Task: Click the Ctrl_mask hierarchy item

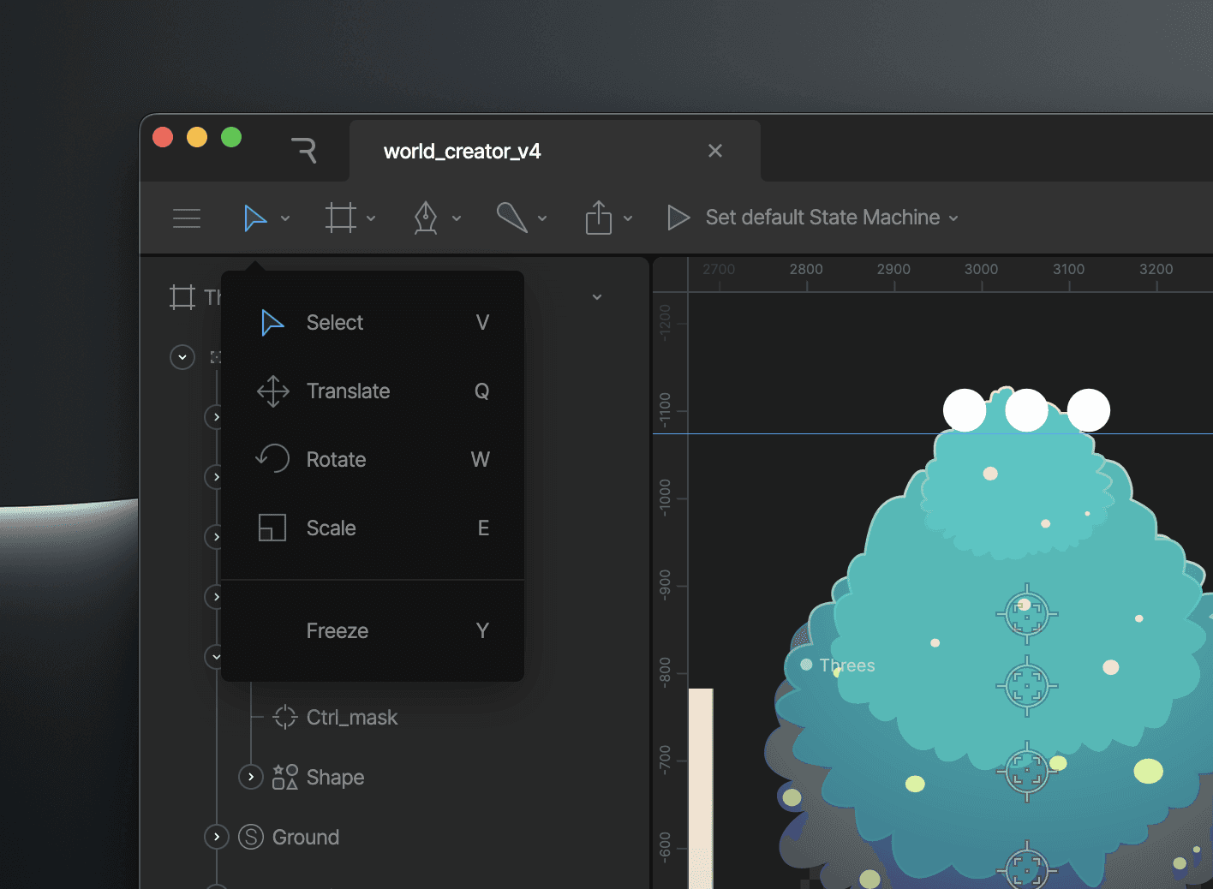Action: click(x=352, y=718)
